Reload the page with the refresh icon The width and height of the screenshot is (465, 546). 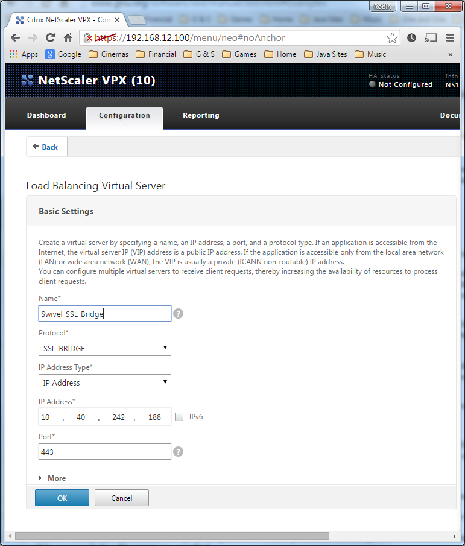[51, 37]
